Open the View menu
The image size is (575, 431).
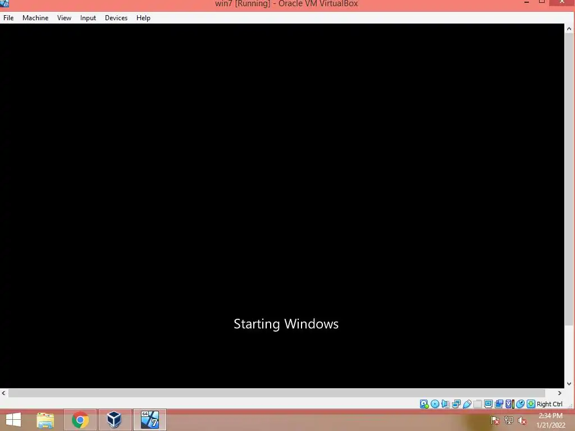pos(64,17)
